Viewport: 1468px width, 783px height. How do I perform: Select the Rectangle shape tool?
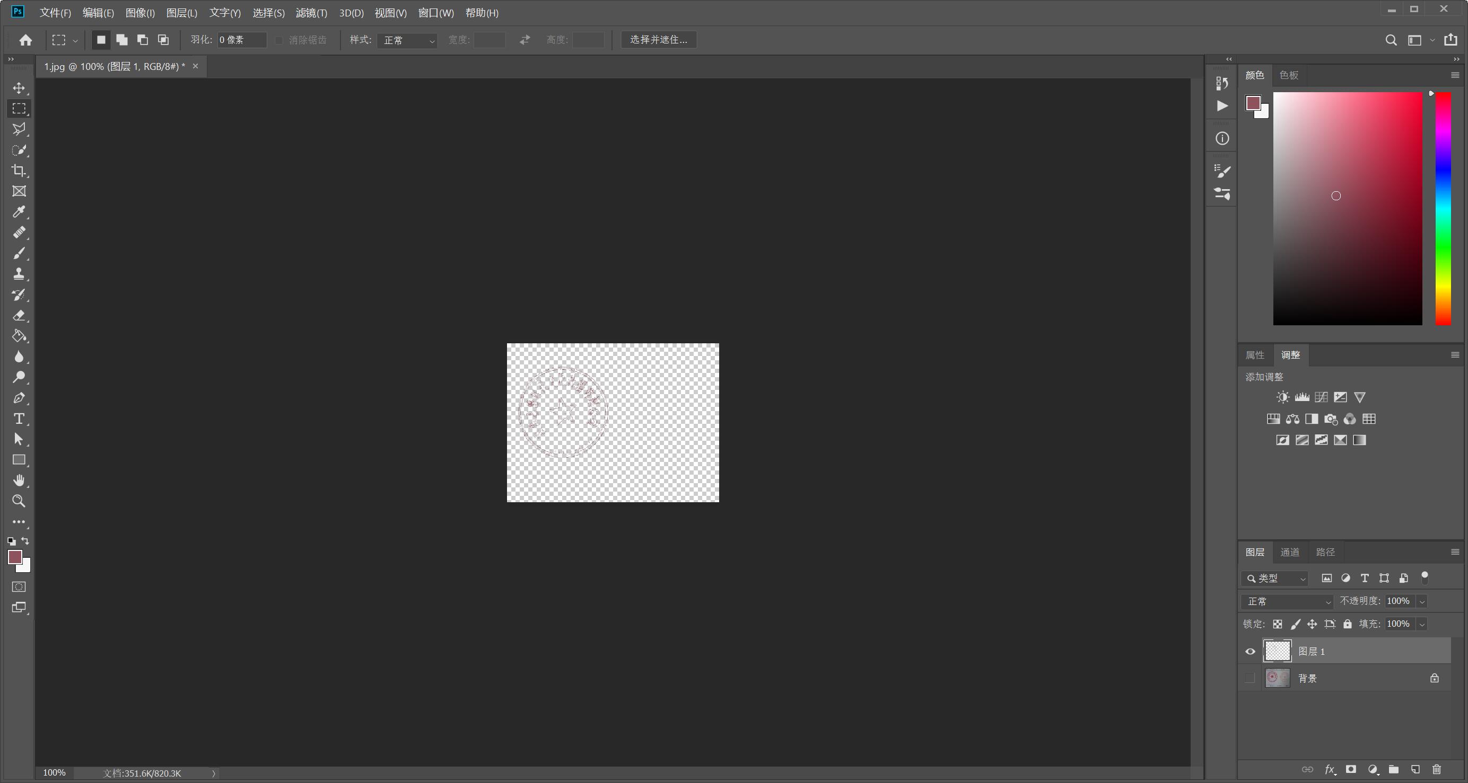tap(19, 459)
